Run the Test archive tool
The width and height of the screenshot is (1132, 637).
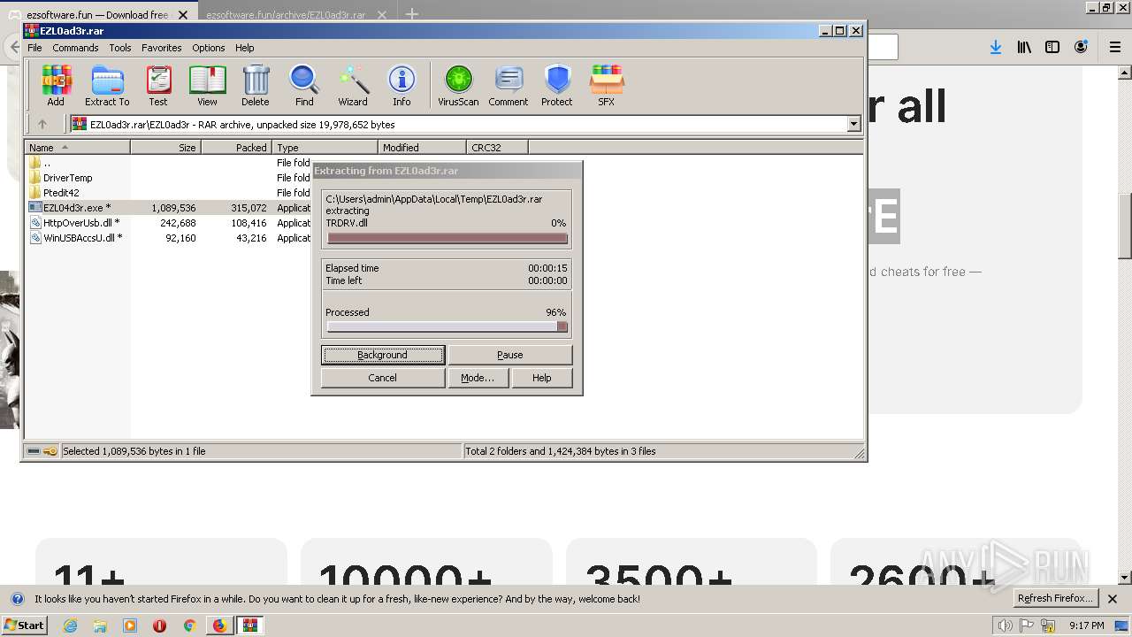(158, 86)
